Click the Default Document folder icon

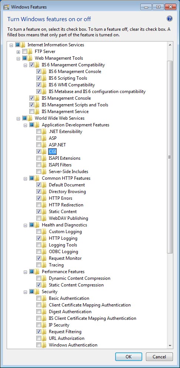click(x=44, y=185)
